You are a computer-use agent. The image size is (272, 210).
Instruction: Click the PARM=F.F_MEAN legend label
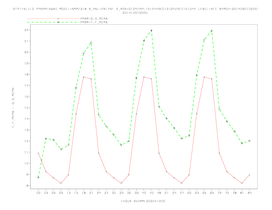point(94,22)
